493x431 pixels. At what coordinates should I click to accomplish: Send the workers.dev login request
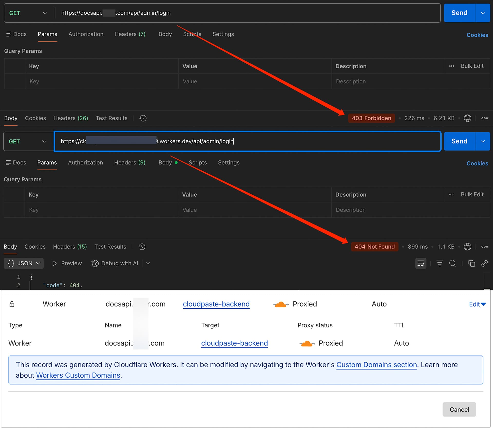[459, 141]
